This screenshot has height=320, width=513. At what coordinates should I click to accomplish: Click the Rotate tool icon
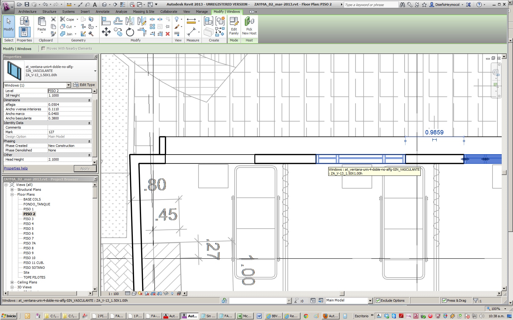[130, 32]
